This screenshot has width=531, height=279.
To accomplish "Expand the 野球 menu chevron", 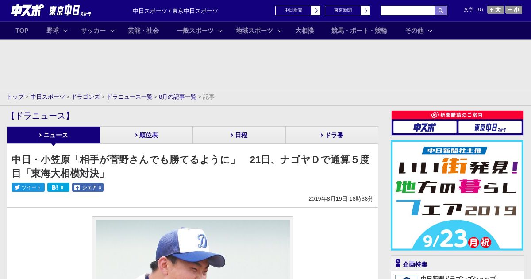I will coord(65,31).
